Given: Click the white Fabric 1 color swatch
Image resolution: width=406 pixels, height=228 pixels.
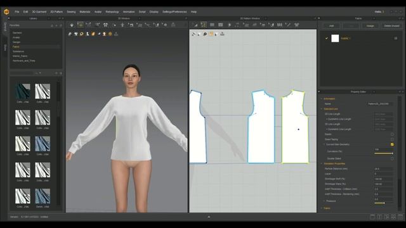Looking at the screenshot, I should pos(335,38).
